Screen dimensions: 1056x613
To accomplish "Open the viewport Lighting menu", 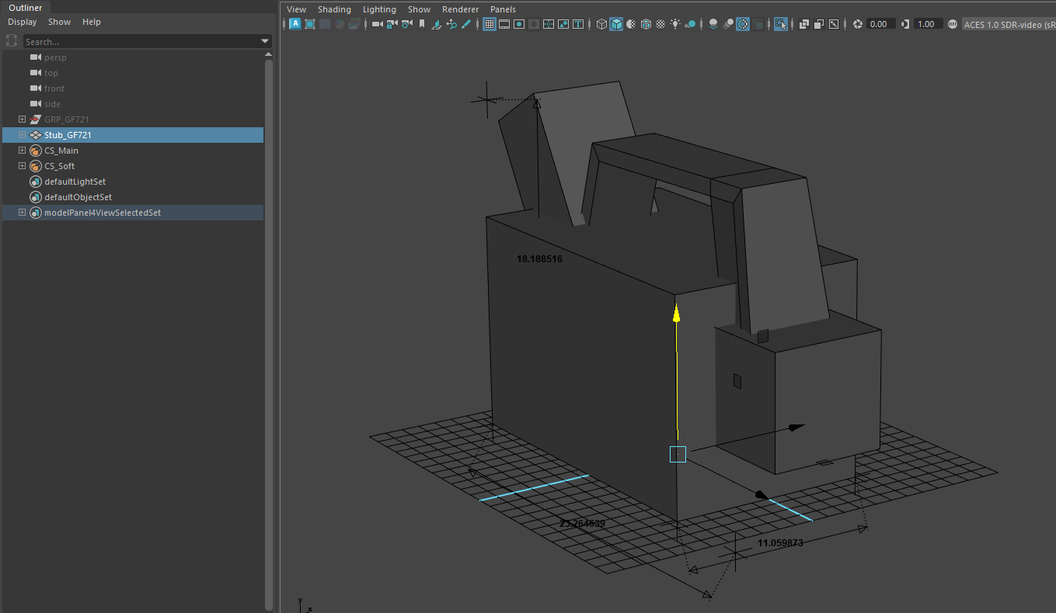I will (x=379, y=9).
